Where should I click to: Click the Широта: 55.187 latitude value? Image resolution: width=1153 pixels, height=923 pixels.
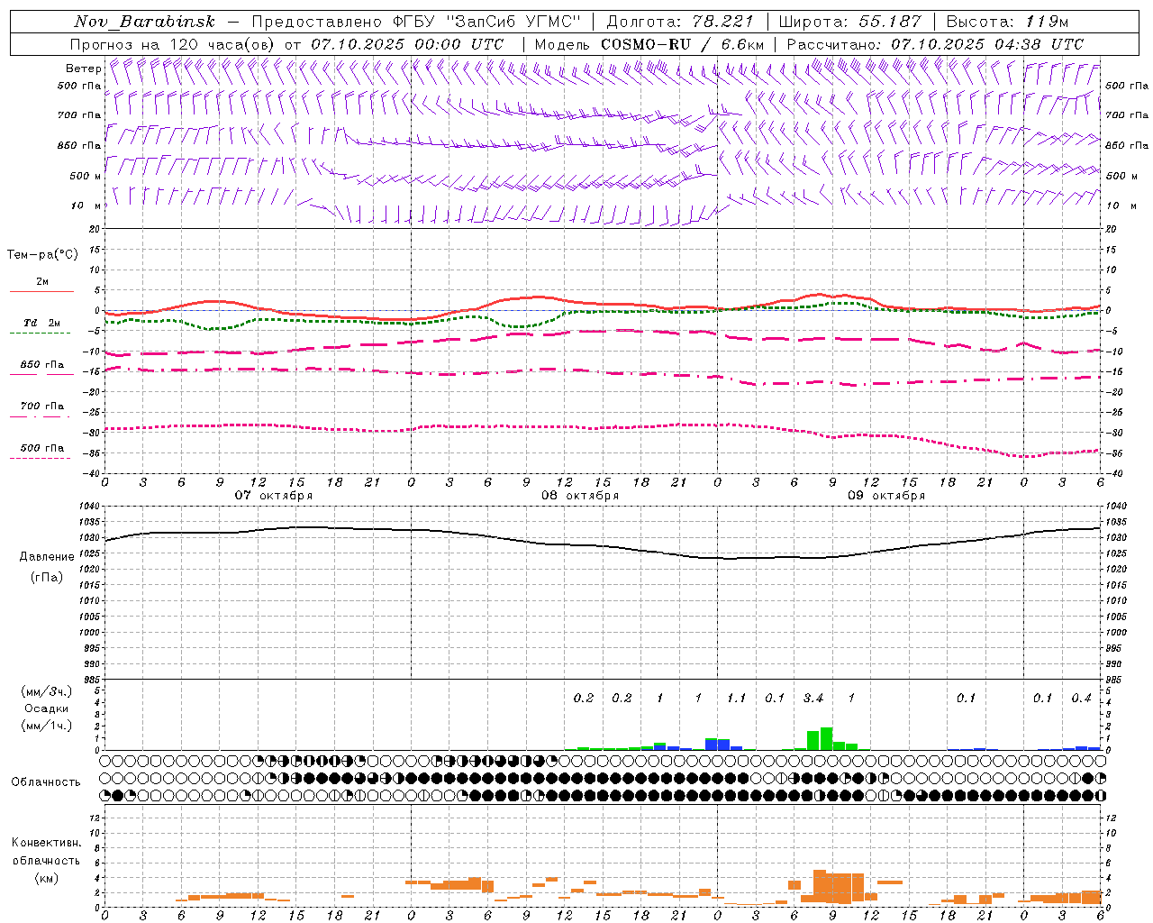coord(850,22)
